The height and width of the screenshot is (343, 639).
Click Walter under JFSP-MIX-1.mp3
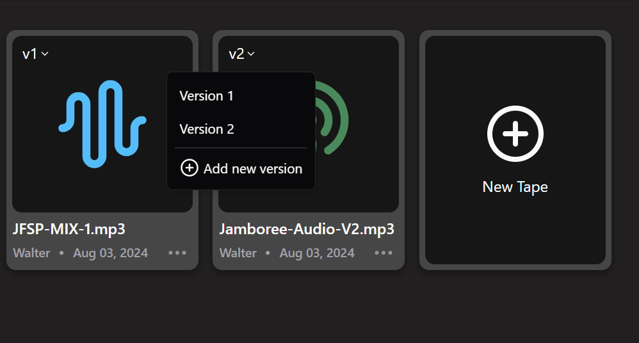pyautogui.click(x=31, y=253)
